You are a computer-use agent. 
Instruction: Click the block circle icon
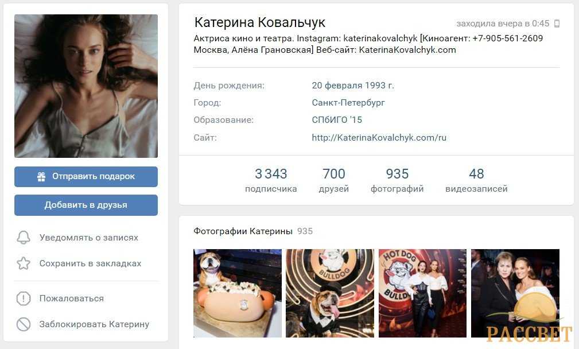click(x=24, y=324)
